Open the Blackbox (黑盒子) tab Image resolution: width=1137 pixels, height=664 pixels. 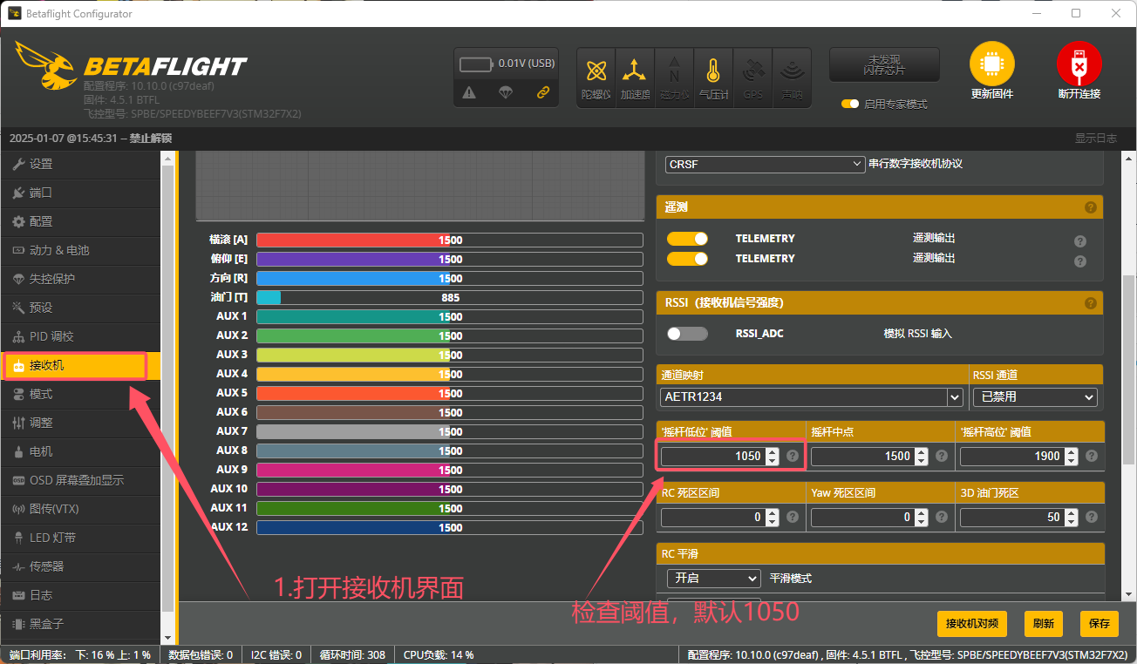pos(80,624)
